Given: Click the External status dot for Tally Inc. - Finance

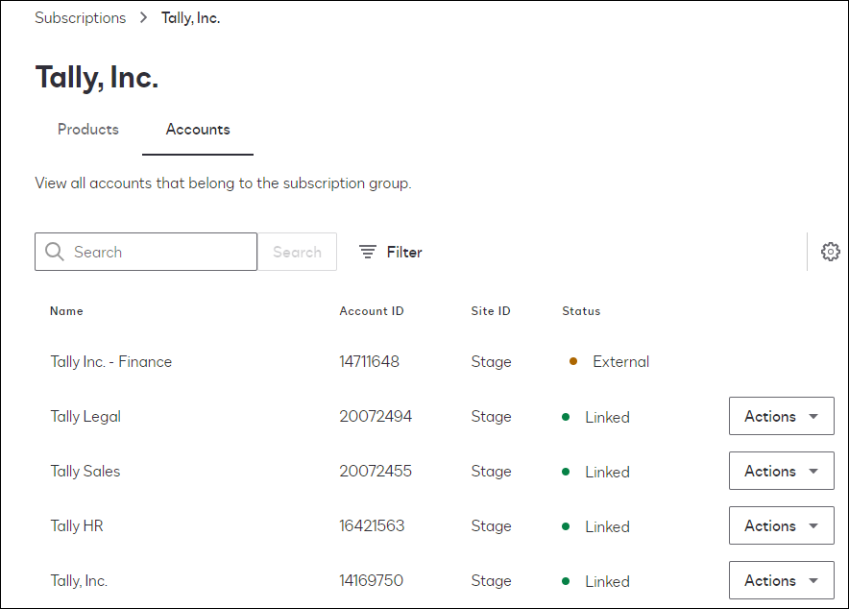Looking at the screenshot, I should pos(573,361).
